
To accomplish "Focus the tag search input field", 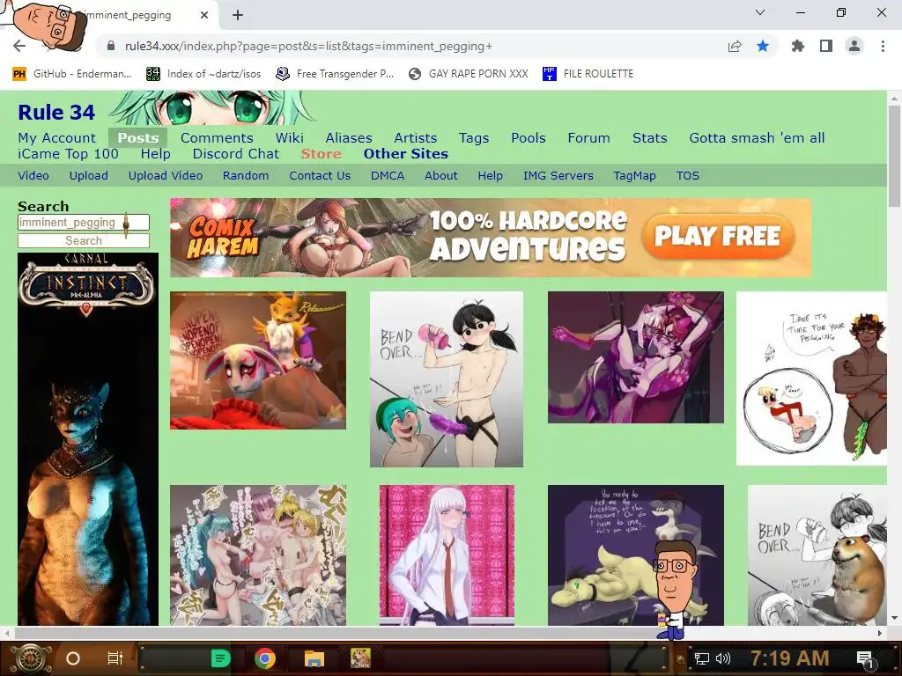I will point(84,223).
